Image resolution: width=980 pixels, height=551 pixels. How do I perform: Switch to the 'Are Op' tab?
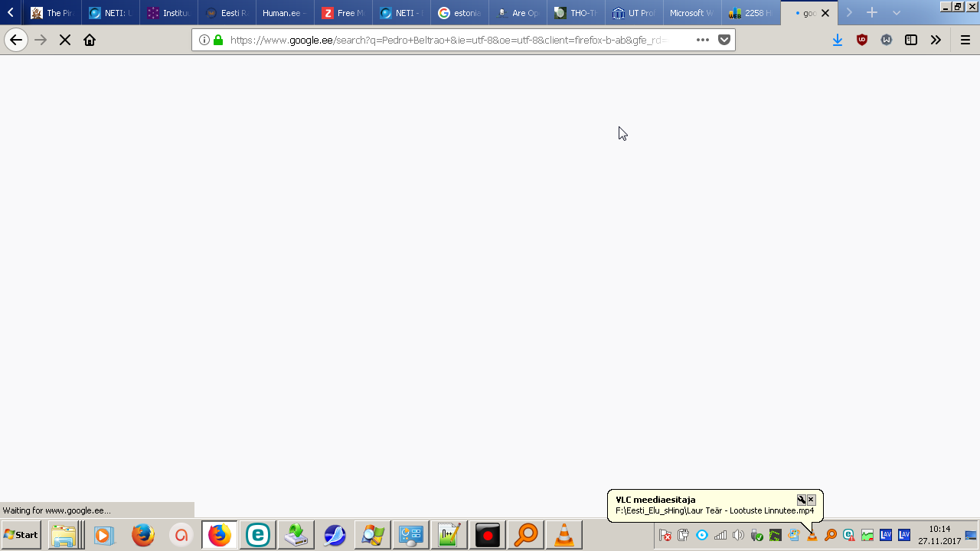tap(518, 13)
